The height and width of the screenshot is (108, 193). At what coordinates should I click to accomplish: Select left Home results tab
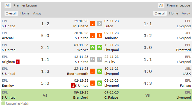pyautogui.click(x=25, y=13)
